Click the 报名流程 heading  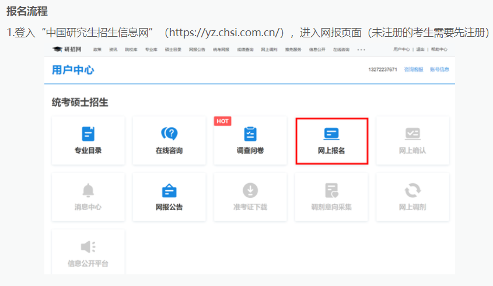coord(27,11)
